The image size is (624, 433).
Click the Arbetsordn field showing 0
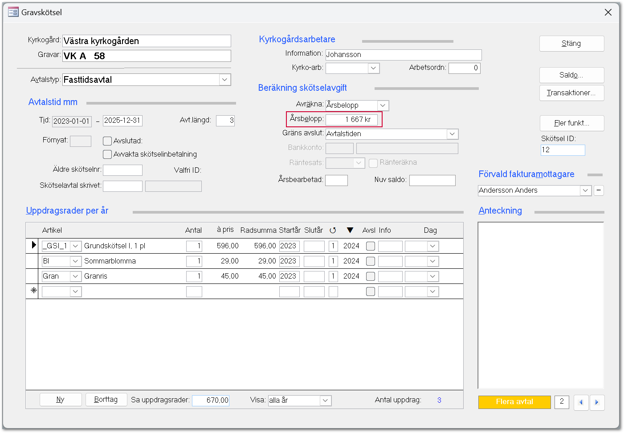tap(465, 68)
